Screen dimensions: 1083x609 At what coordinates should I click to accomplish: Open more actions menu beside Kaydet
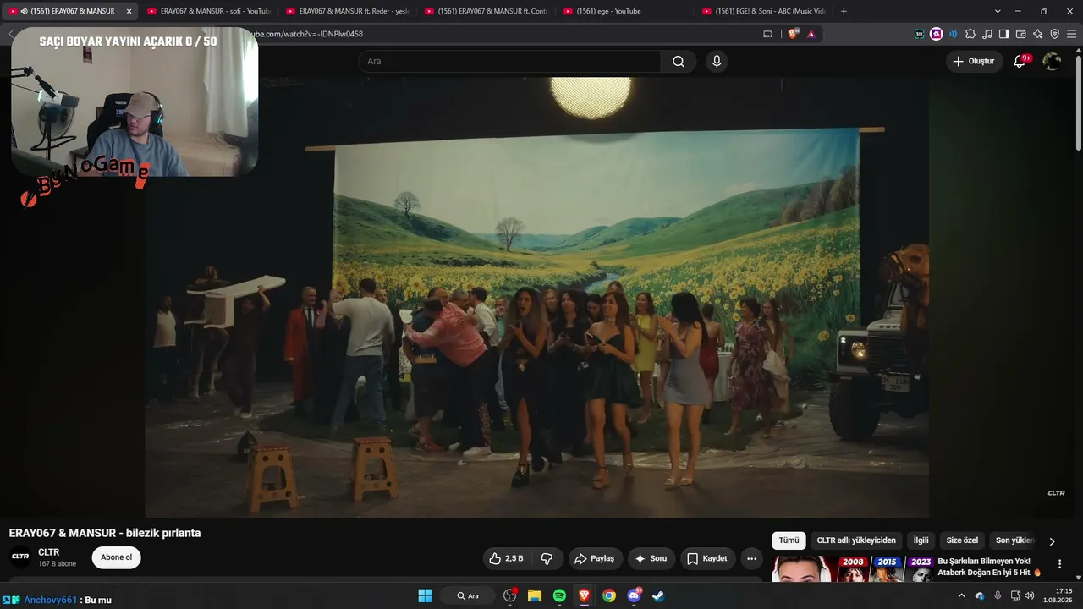point(751,558)
